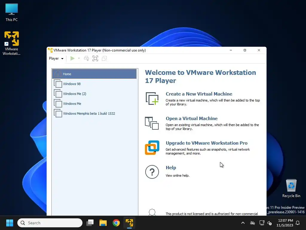Click Upgrade to VMware Workstation Pro link

point(206,143)
